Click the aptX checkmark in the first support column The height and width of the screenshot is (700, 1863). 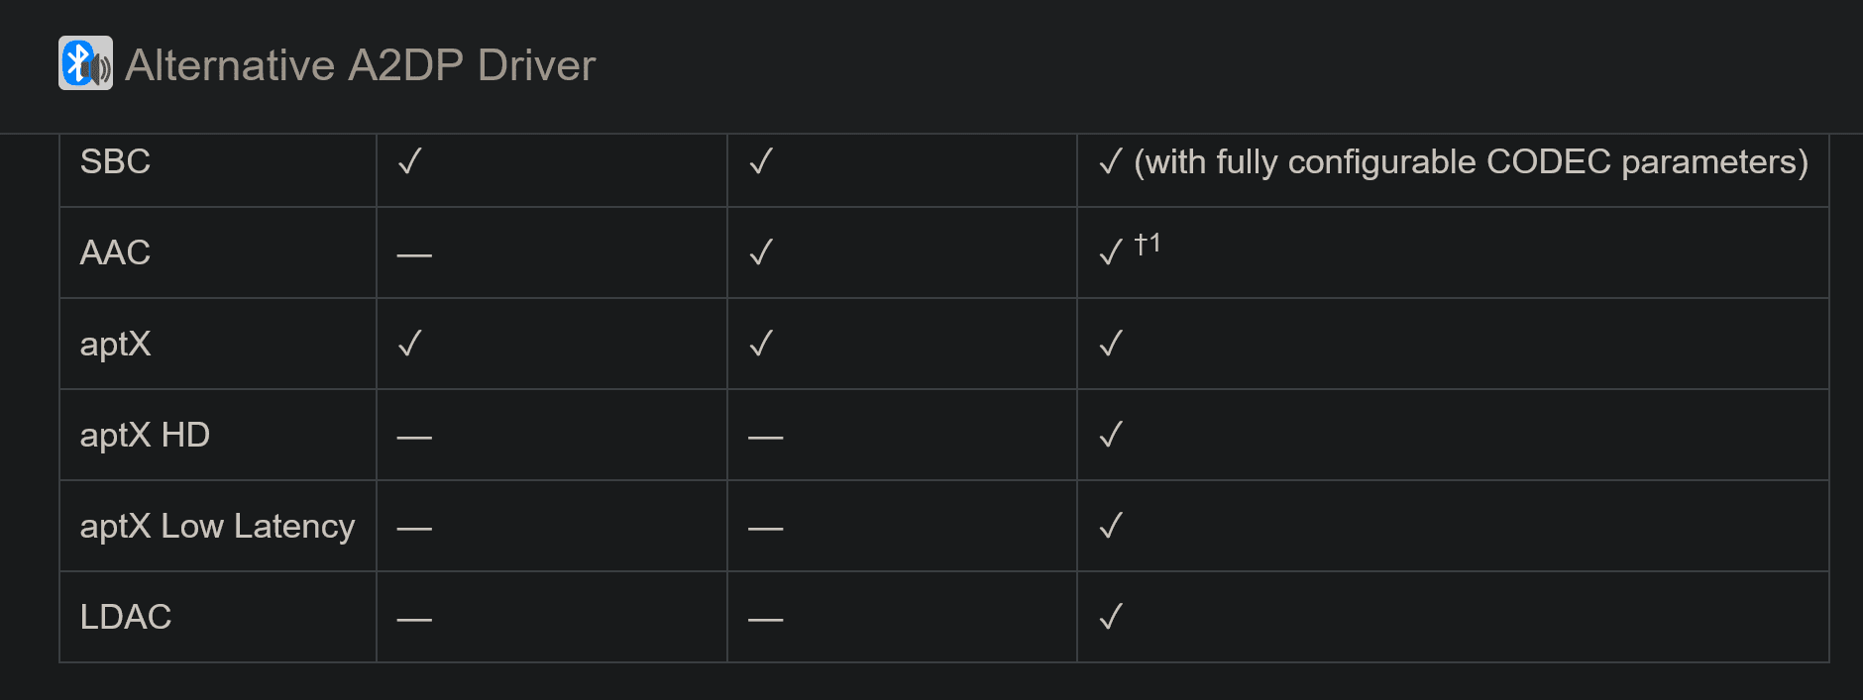click(409, 344)
